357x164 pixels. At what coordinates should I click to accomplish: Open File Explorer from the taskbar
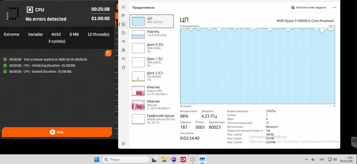(x=164, y=160)
